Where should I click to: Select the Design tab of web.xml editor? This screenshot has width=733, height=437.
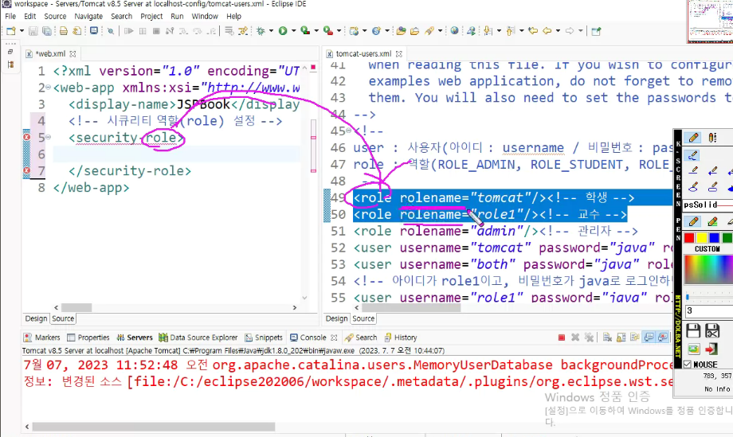coord(36,318)
